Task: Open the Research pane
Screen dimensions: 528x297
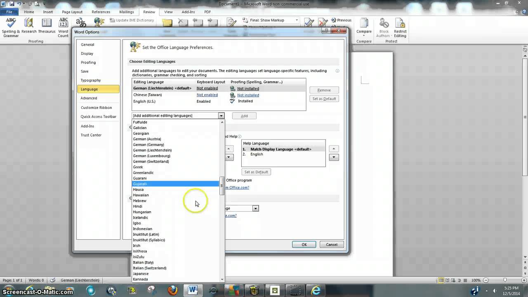Action: (x=29, y=26)
